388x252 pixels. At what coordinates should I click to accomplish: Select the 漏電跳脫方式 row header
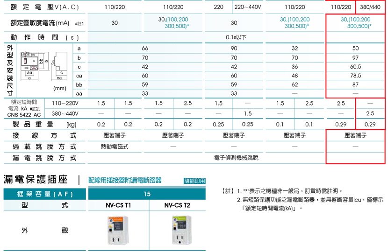44,158
